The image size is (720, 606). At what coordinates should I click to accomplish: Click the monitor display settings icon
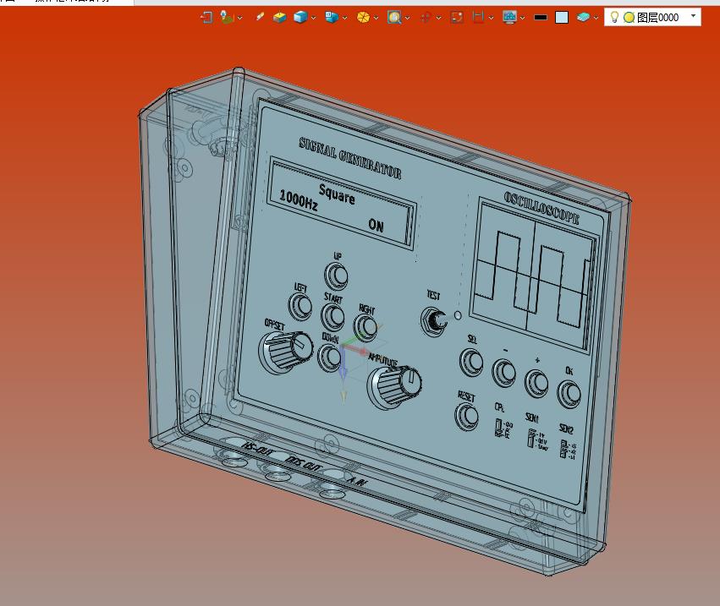[509, 18]
